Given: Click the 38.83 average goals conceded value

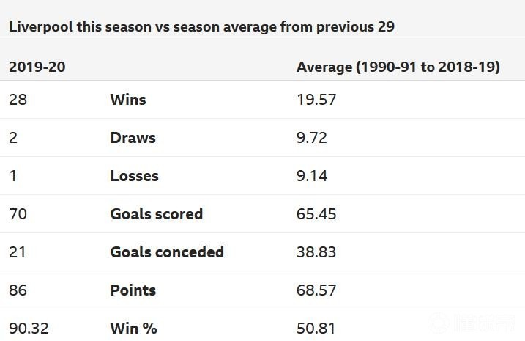Looking at the screenshot, I should pos(316,252).
